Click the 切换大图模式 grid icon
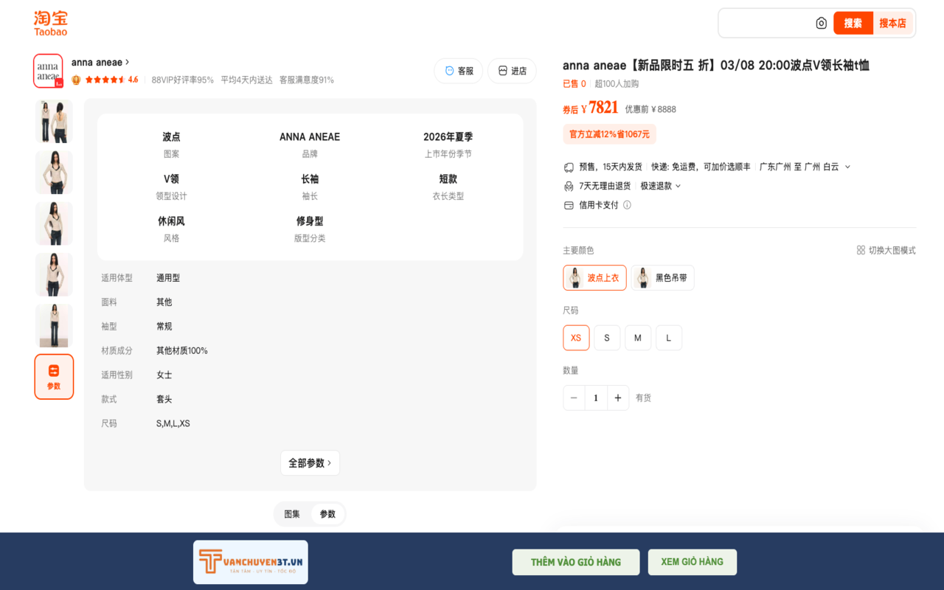This screenshot has height=590, width=944. [x=861, y=250]
